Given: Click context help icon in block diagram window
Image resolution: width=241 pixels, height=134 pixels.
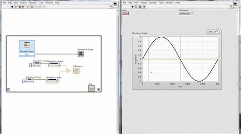Looking at the screenshot, I should 111,6.
